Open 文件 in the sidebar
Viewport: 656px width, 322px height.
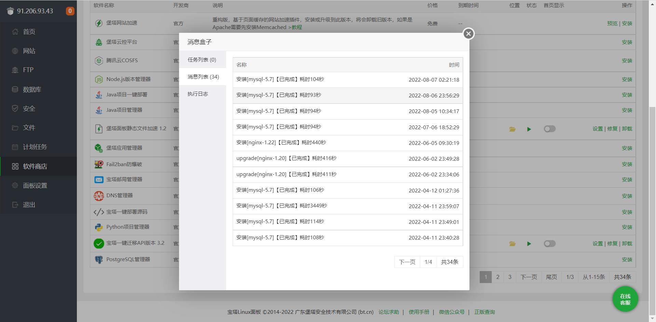coord(38,128)
